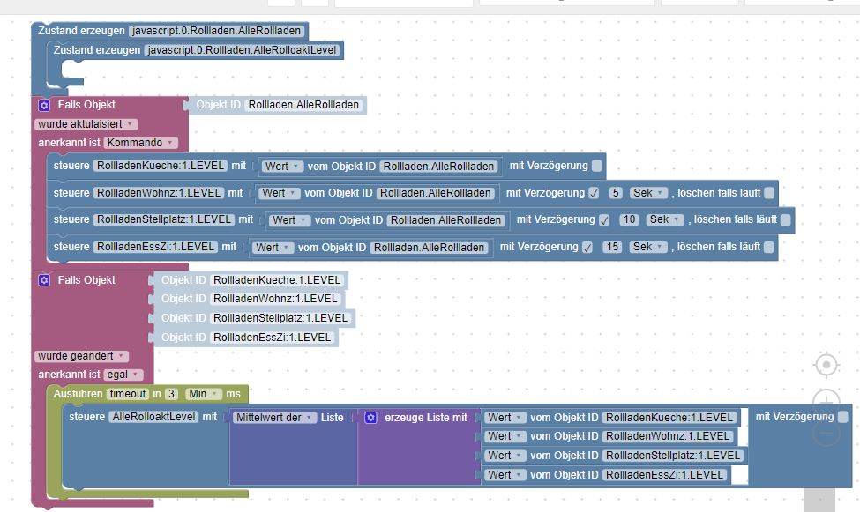Zoom in the Blockly workspace

click(x=826, y=399)
